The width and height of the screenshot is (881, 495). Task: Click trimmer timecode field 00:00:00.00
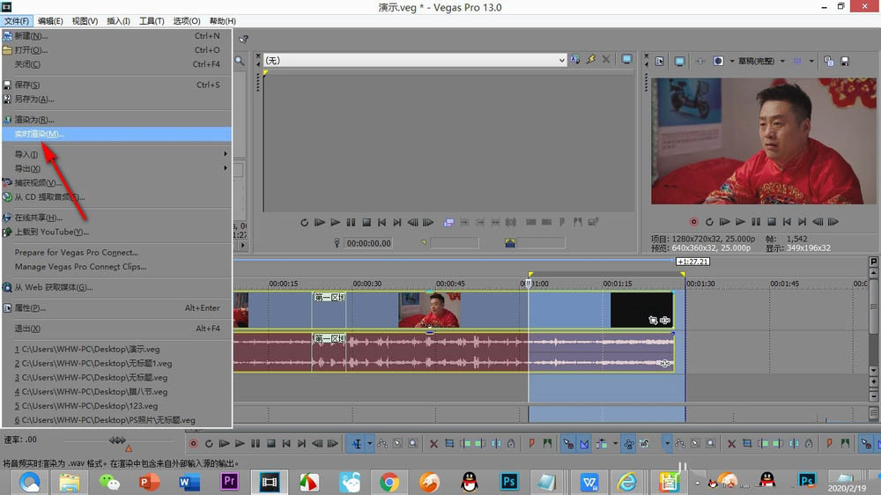point(368,243)
